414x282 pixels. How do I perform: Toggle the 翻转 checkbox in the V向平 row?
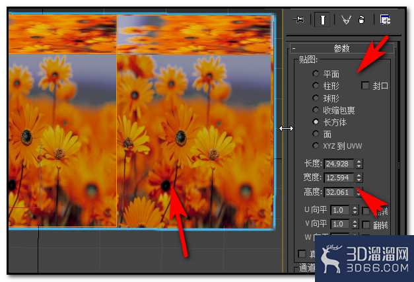366,225
